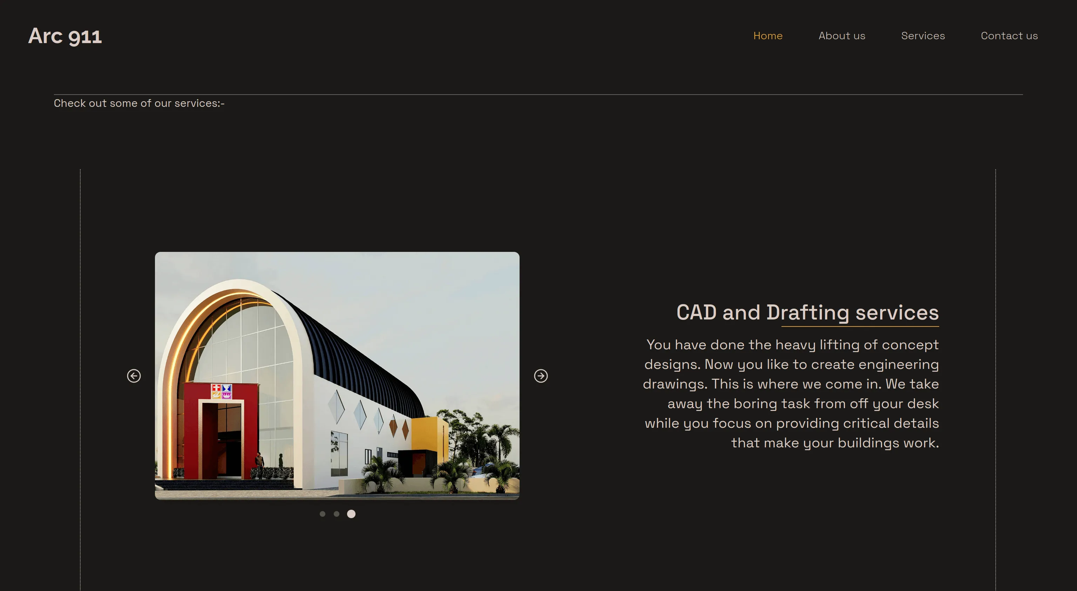Click the next slide right arrow icon
The width and height of the screenshot is (1077, 591).
(541, 376)
